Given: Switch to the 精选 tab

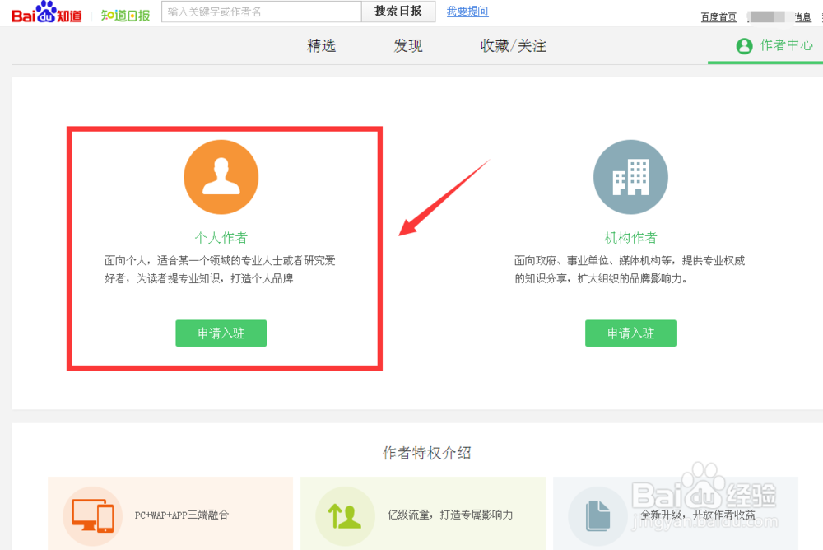Looking at the screenshot, I should [321, 46].
